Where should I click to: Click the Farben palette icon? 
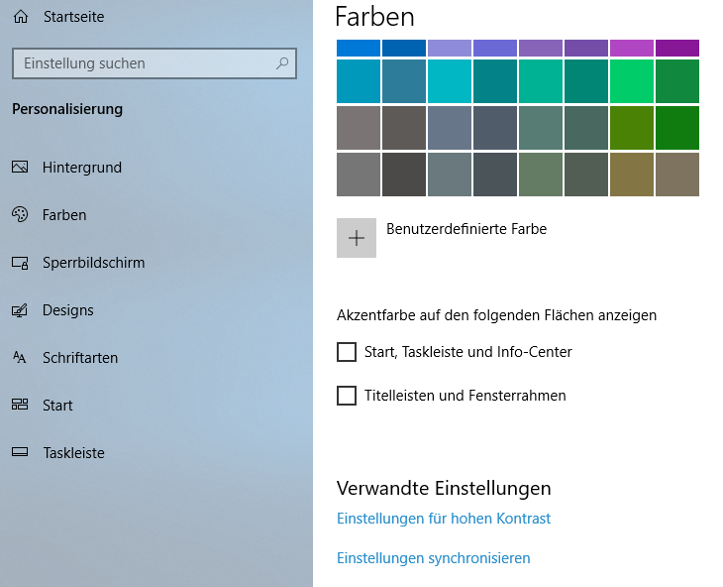tap(20, 215)
